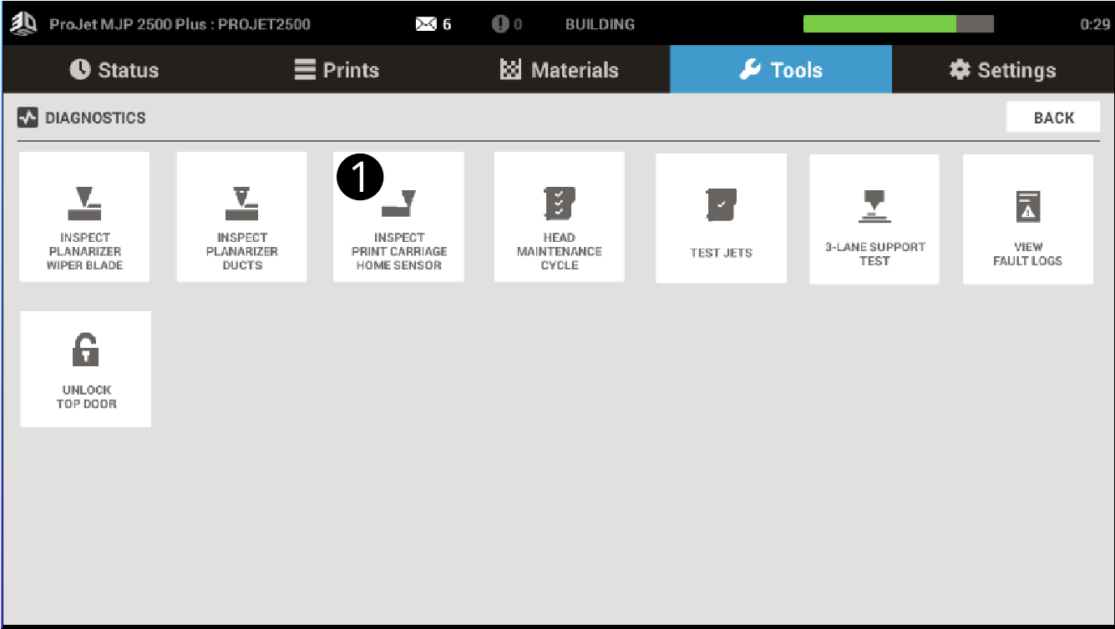Select Inspect Print Carriage Home Sensor tile
Viewport: 1115px width, 629px height.
click(x=398, y=219)
